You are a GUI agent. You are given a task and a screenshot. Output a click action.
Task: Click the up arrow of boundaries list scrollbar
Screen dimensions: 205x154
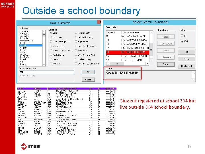(x=151, y=33)
